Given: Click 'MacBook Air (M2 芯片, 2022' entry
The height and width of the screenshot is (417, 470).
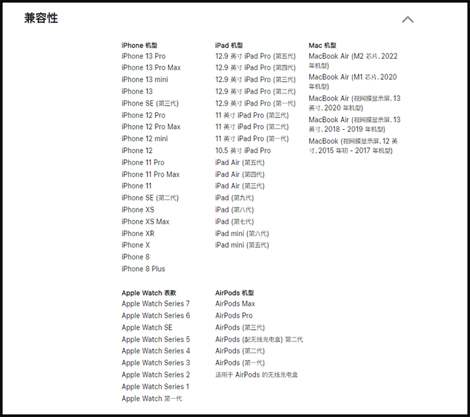Looking at the screenshot, I should pos(353,61).
